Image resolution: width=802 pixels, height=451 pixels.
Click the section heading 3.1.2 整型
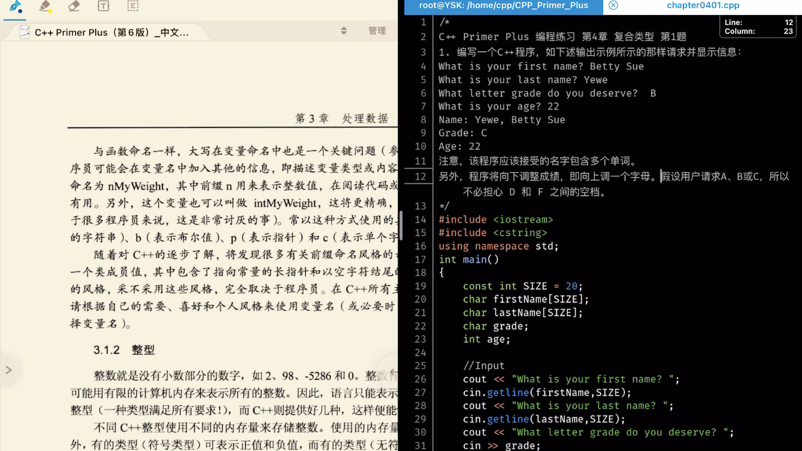[124, 350]
